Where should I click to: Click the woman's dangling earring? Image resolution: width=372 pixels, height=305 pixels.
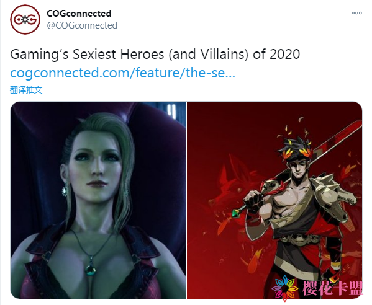pos(65,188)
